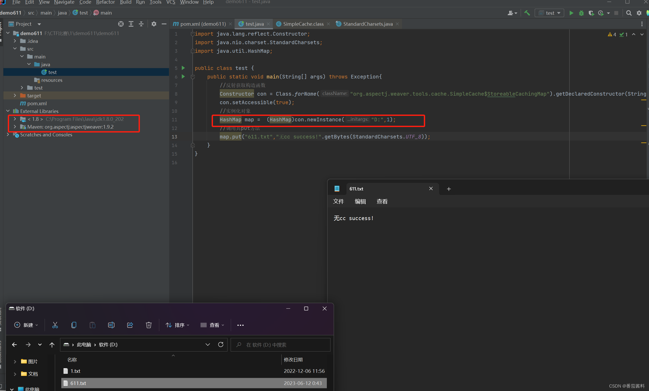The width and height of the screenshot is (649, 391).
Task: Jump to next highlighted error arrow
Action: (x=642, y=35)
